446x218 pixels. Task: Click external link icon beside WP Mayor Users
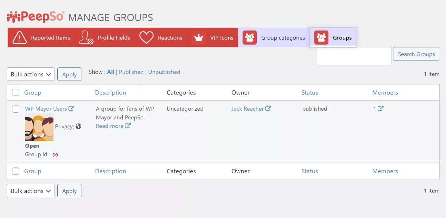pos(71,109)
